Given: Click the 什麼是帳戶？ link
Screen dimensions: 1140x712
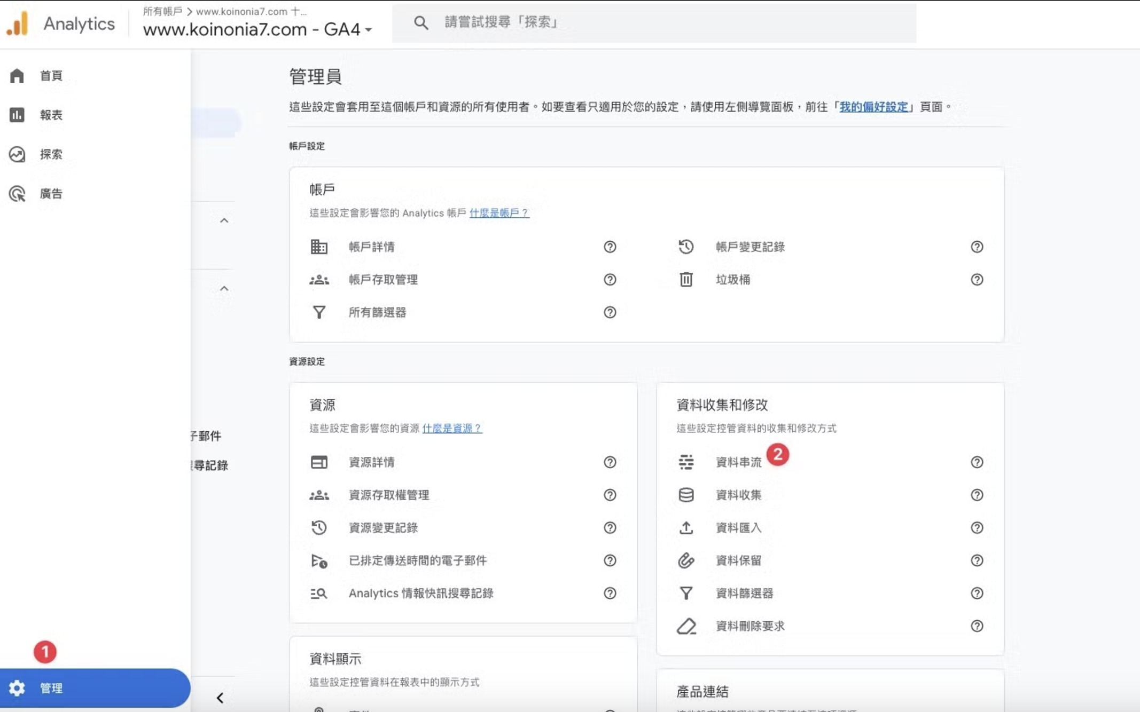Looking at the screenshot, I should point(499,213).
